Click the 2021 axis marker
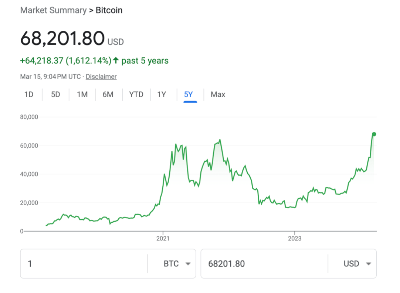The height and width of the screenshot is (293, 400). click(163, 238)
